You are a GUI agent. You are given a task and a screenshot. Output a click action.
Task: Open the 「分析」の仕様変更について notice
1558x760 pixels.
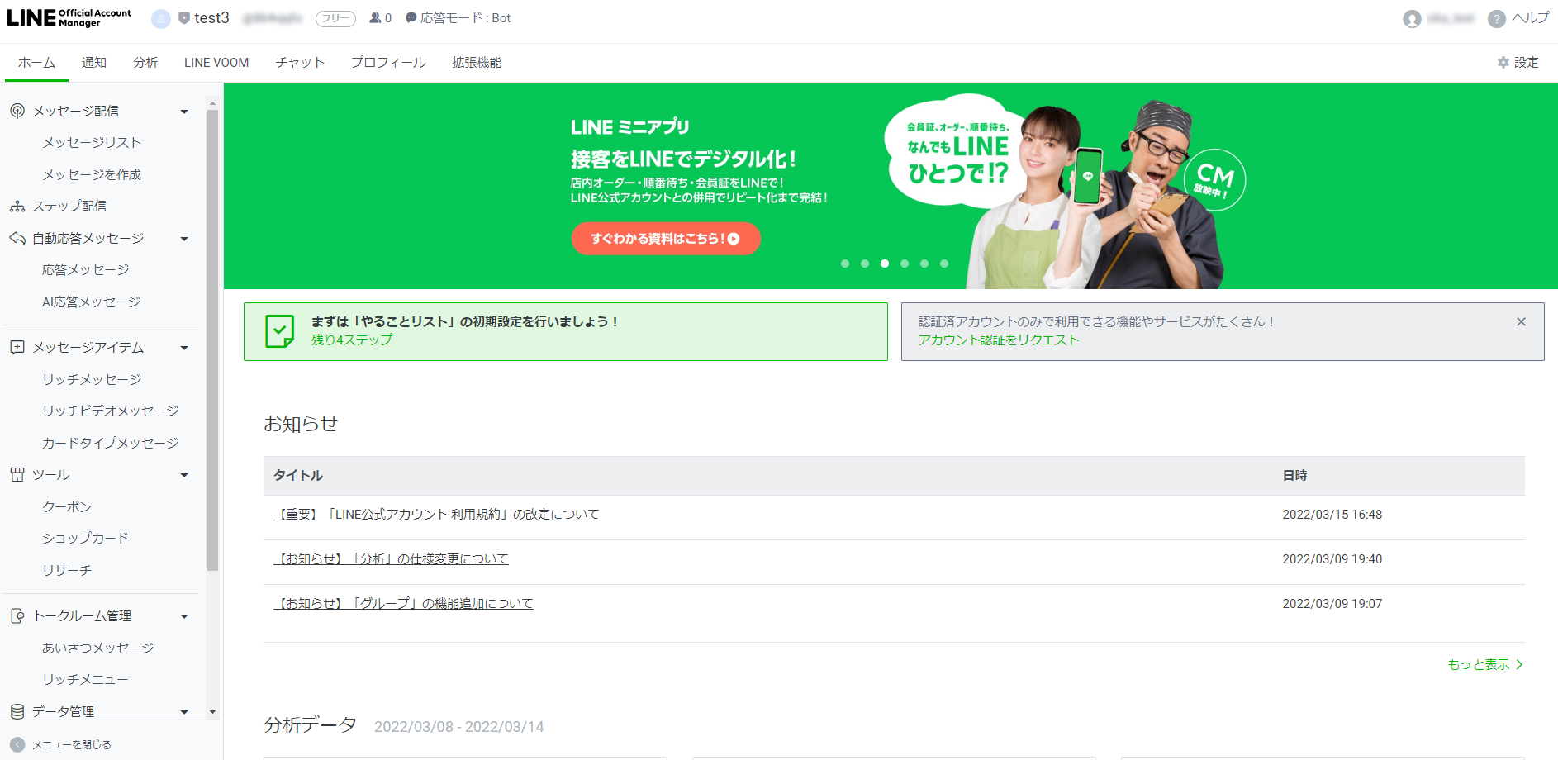tap(391, 559)
